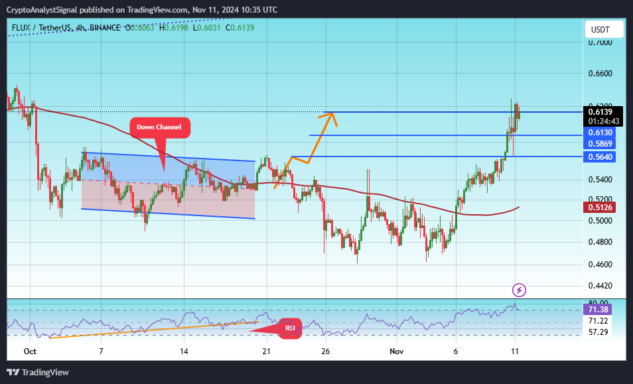Select the 0.5640 blue price label
This screenshot has height=384, width=633.
[x=600, y=157]
